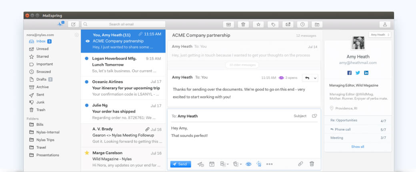Open the Re: Opportunities related thread
This screenshot has height=172, width=416.
click(x=358, y=121)
